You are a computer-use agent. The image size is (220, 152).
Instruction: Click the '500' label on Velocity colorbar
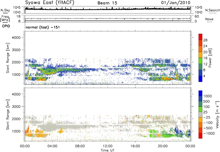click(207, 101)
